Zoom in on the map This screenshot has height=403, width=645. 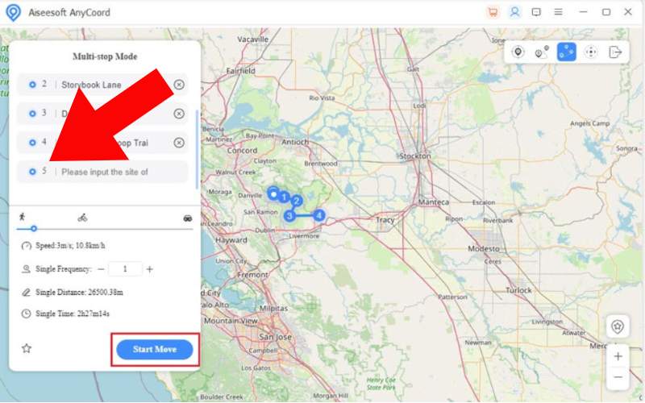tap(618, 356)
